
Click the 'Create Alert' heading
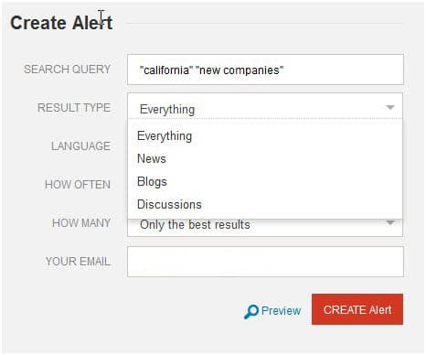point(61,23)
